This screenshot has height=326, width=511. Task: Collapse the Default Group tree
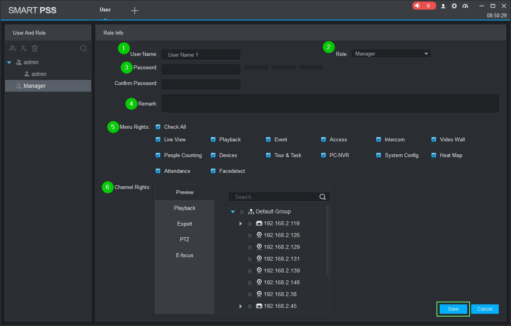[x=233, y=212]
